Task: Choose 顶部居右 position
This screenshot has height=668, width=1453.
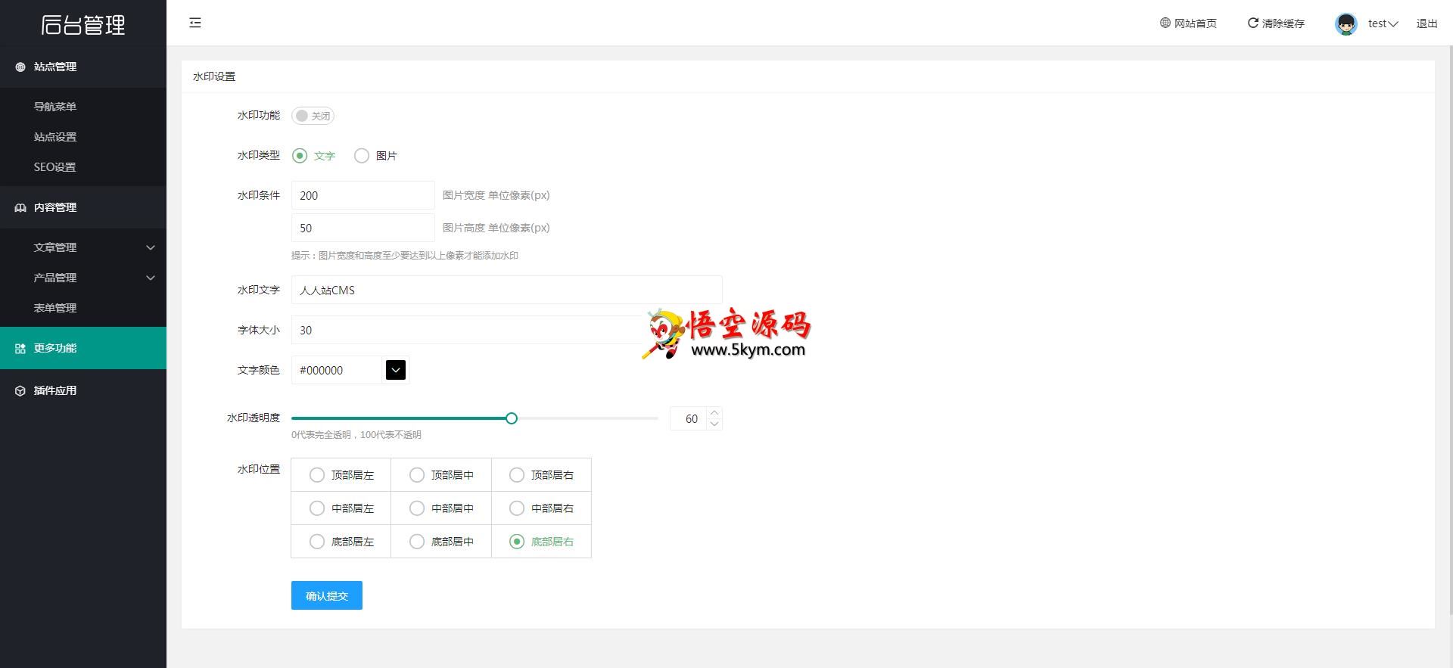Action: 541,475
